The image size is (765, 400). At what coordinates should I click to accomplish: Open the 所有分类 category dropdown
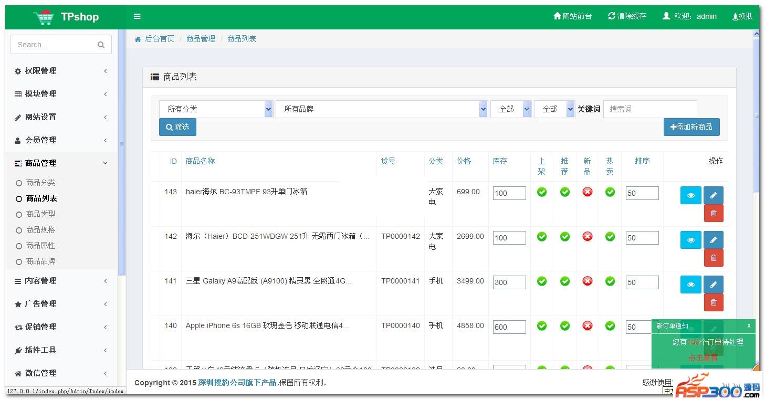216,109
